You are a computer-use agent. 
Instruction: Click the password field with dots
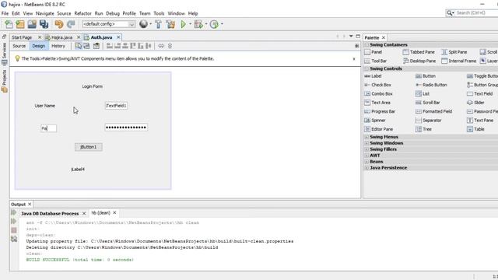pos(126,128)
